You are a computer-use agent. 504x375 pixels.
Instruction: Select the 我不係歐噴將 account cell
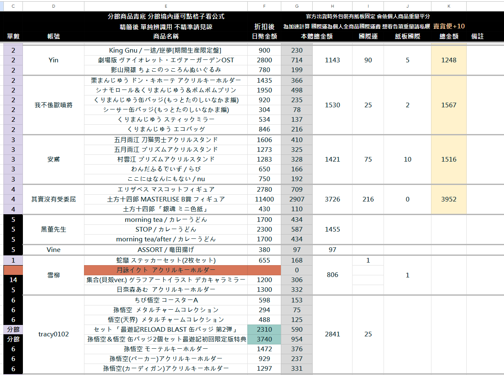(x=53, y=105)
